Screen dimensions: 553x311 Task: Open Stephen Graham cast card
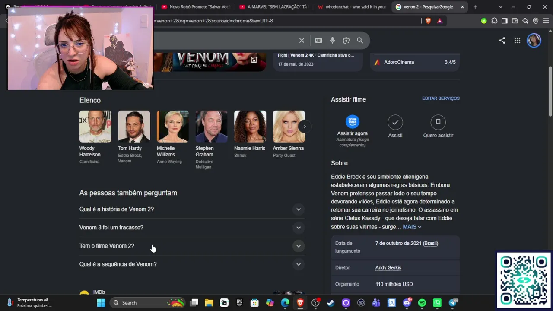[211, 140]
